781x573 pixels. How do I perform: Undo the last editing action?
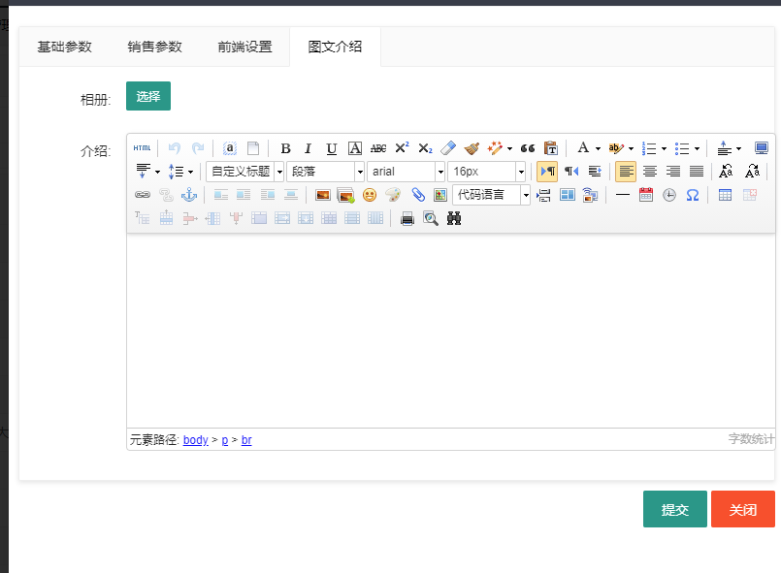tap(175, 147)
